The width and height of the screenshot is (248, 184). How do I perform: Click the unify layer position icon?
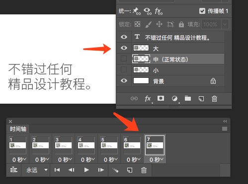click(x=137, y=11)
